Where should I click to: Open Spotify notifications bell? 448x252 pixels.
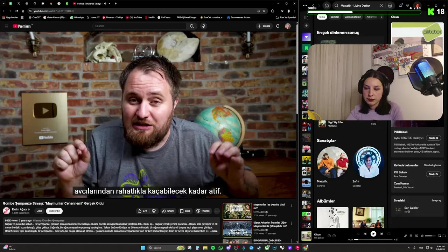(400, 6)
